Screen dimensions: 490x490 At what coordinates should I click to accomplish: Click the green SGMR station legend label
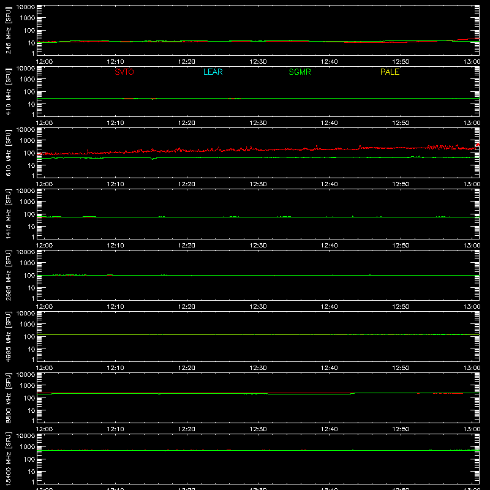click(300, 72)
